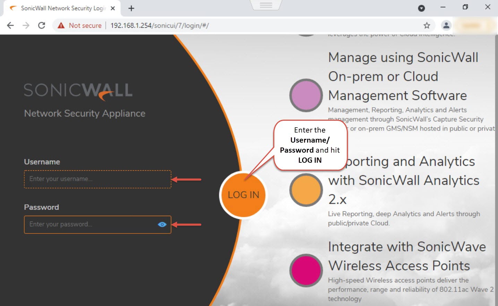Click the orange LOG IN button
498x306 pixels.
click(243, 195)
